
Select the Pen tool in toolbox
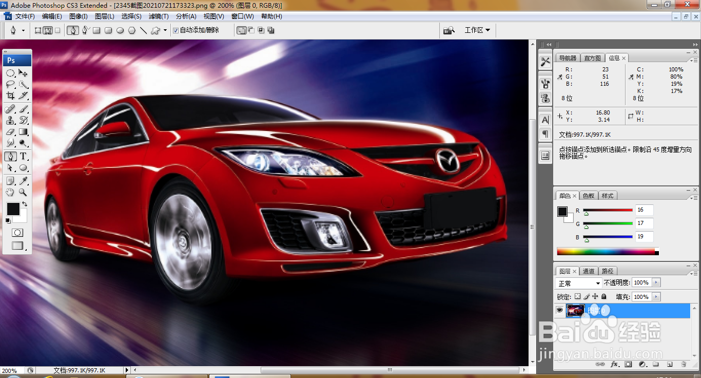(x=10, y=156)
